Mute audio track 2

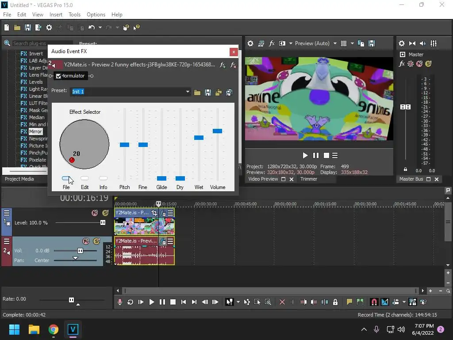[86, 241]
